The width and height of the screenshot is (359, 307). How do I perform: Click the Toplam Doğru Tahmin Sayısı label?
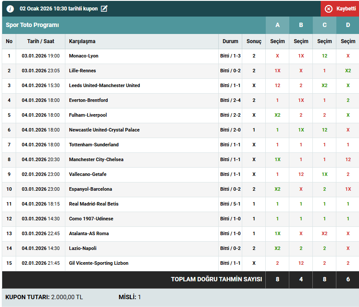tap(217, 280)
